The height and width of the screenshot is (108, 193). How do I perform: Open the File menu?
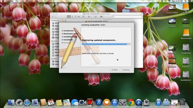coord(17,1)
